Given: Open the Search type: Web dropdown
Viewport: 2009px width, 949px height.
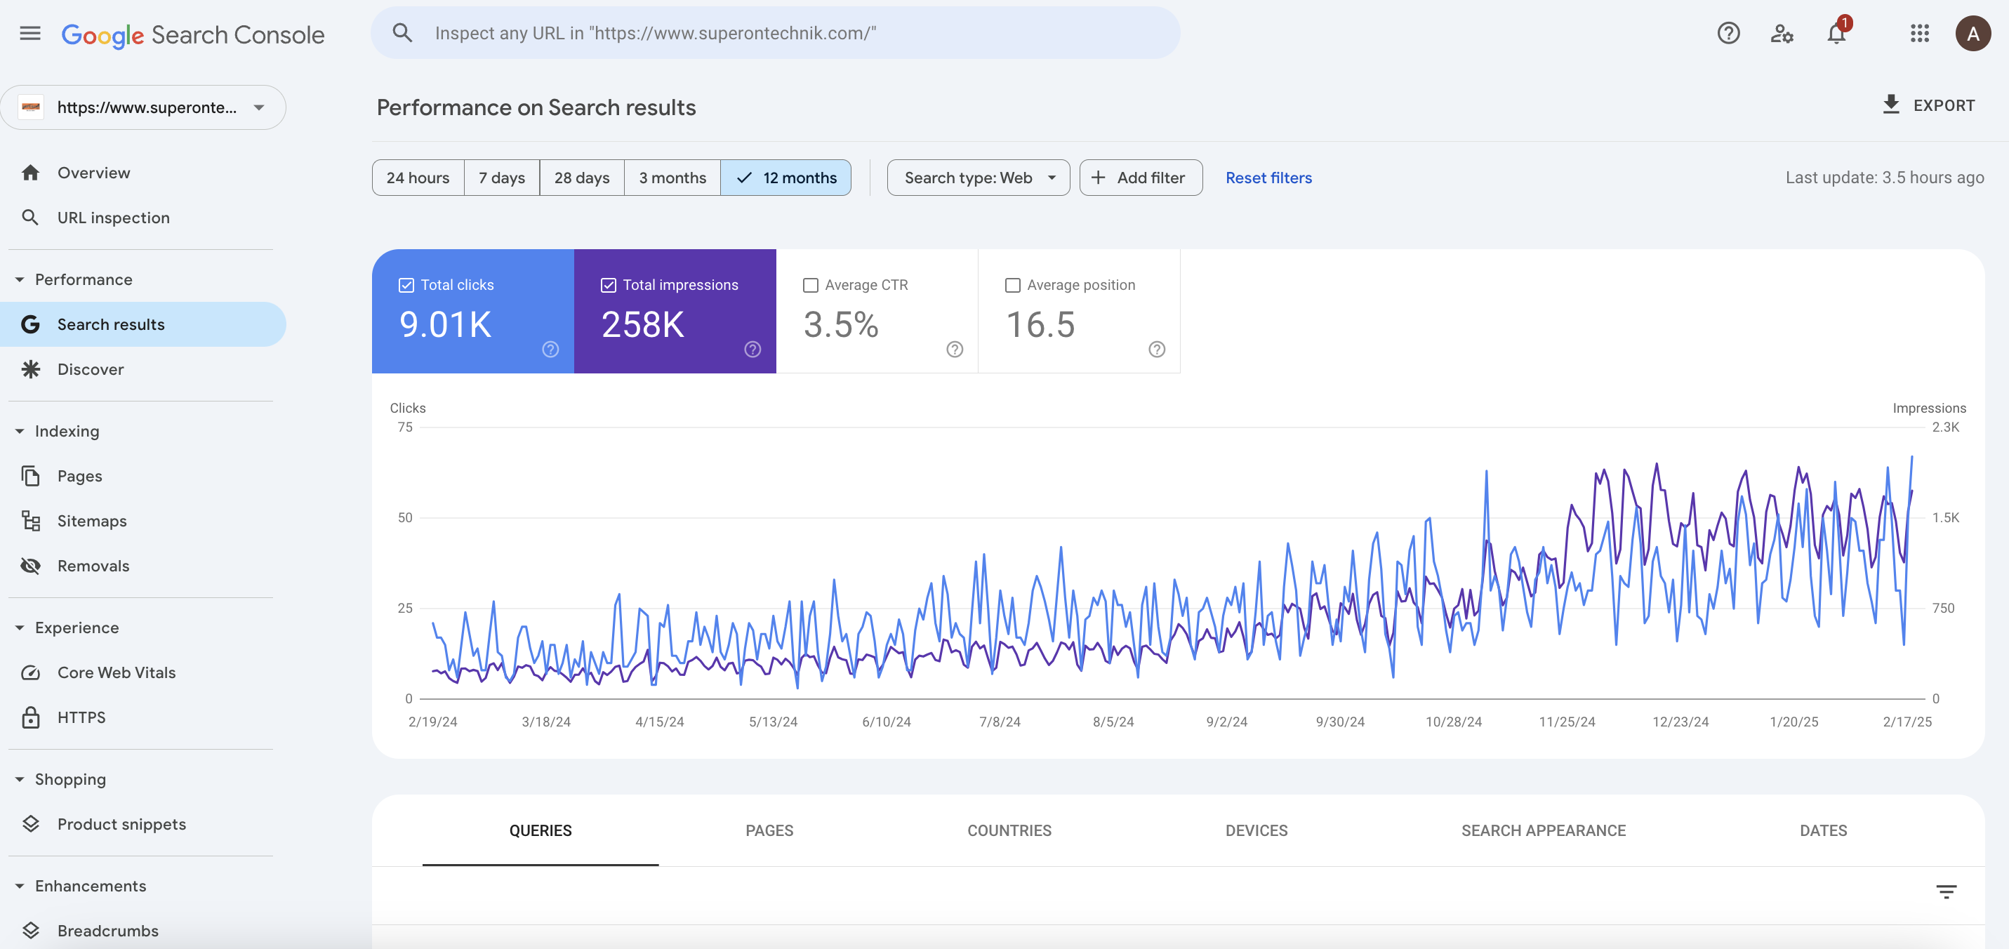Looking at the screenshot, I should pyautogui.click(x=978, y=178).
